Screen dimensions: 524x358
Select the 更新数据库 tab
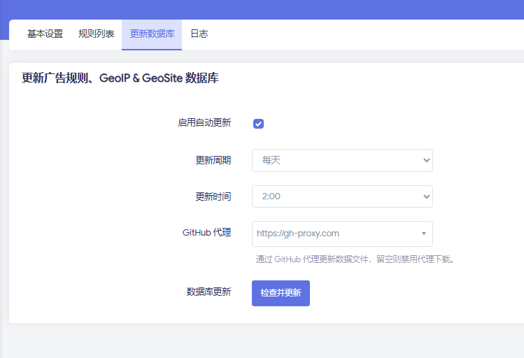point(152,34)
